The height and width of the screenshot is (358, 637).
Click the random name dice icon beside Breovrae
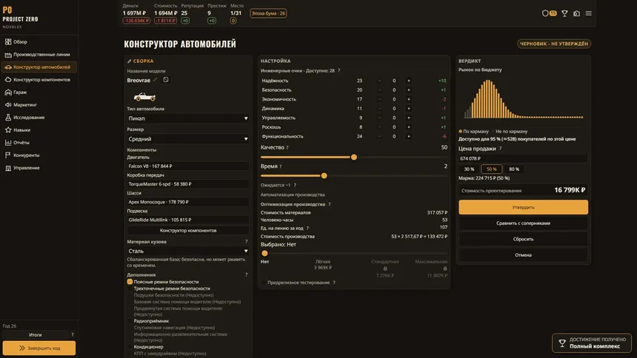click(x=166, y=80)
